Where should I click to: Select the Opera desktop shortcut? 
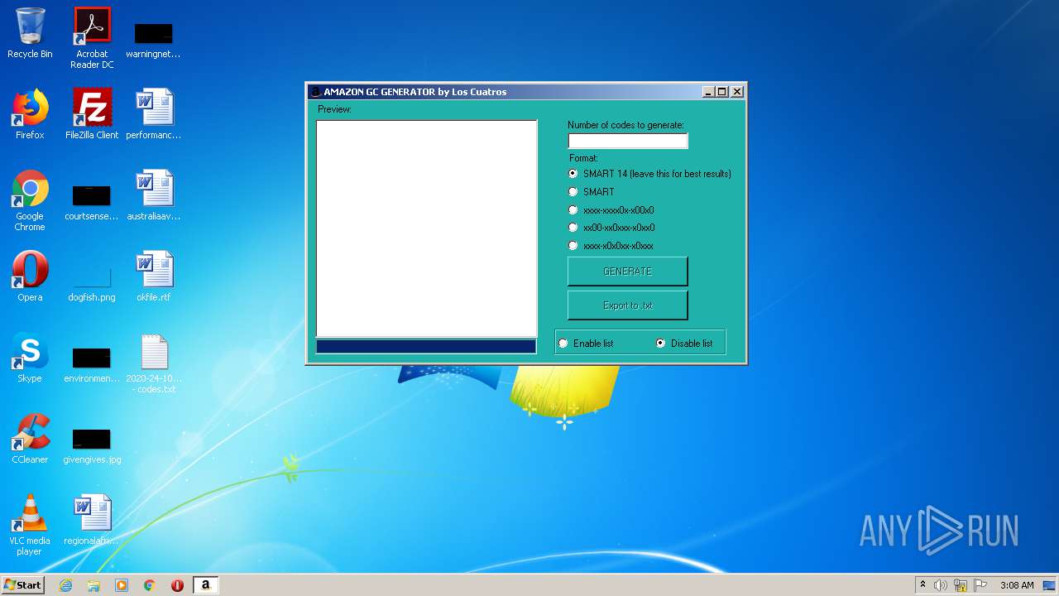[30, 277]
